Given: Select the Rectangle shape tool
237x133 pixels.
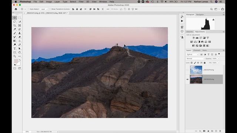Looking at the screenshot, I should 15,52.
